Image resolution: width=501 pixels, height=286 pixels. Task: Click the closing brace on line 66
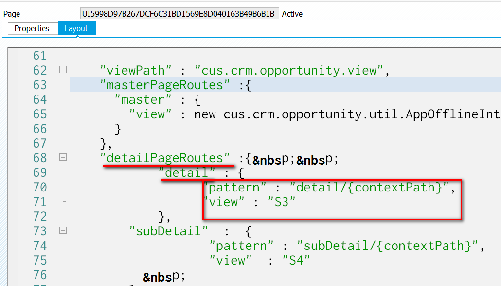(118, 129)
